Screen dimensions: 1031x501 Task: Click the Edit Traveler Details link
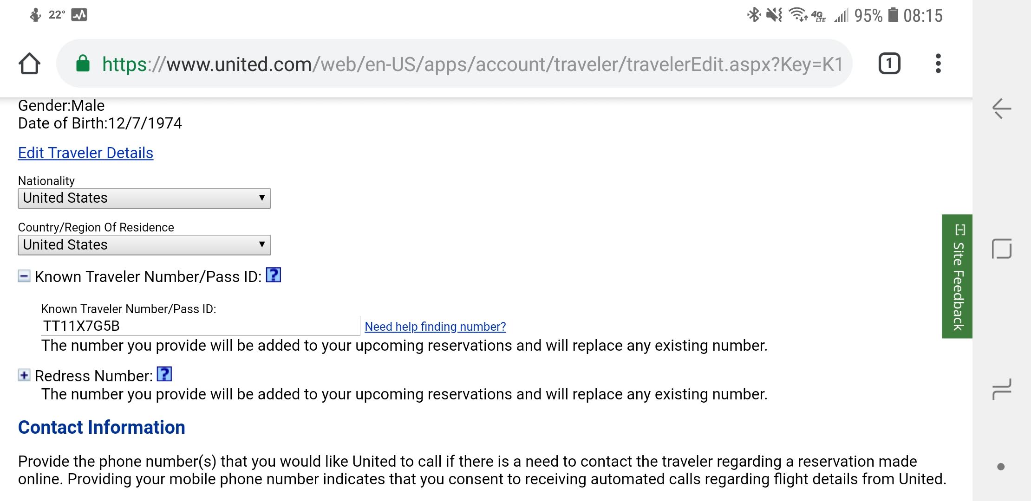pyautogui.click(x=85, y=153)
